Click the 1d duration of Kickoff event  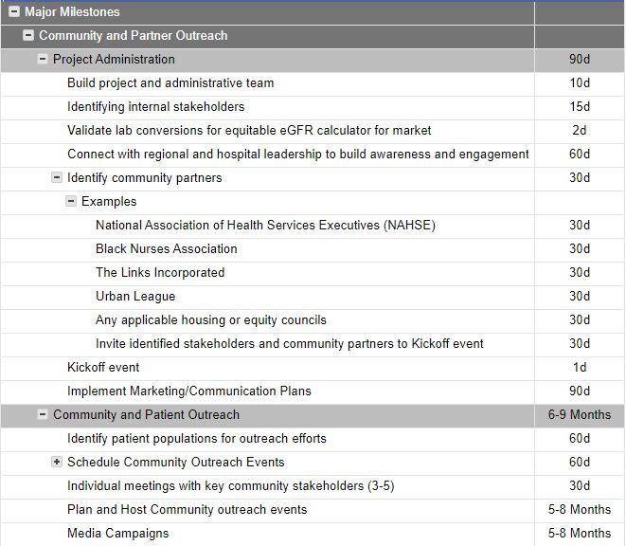580,368
